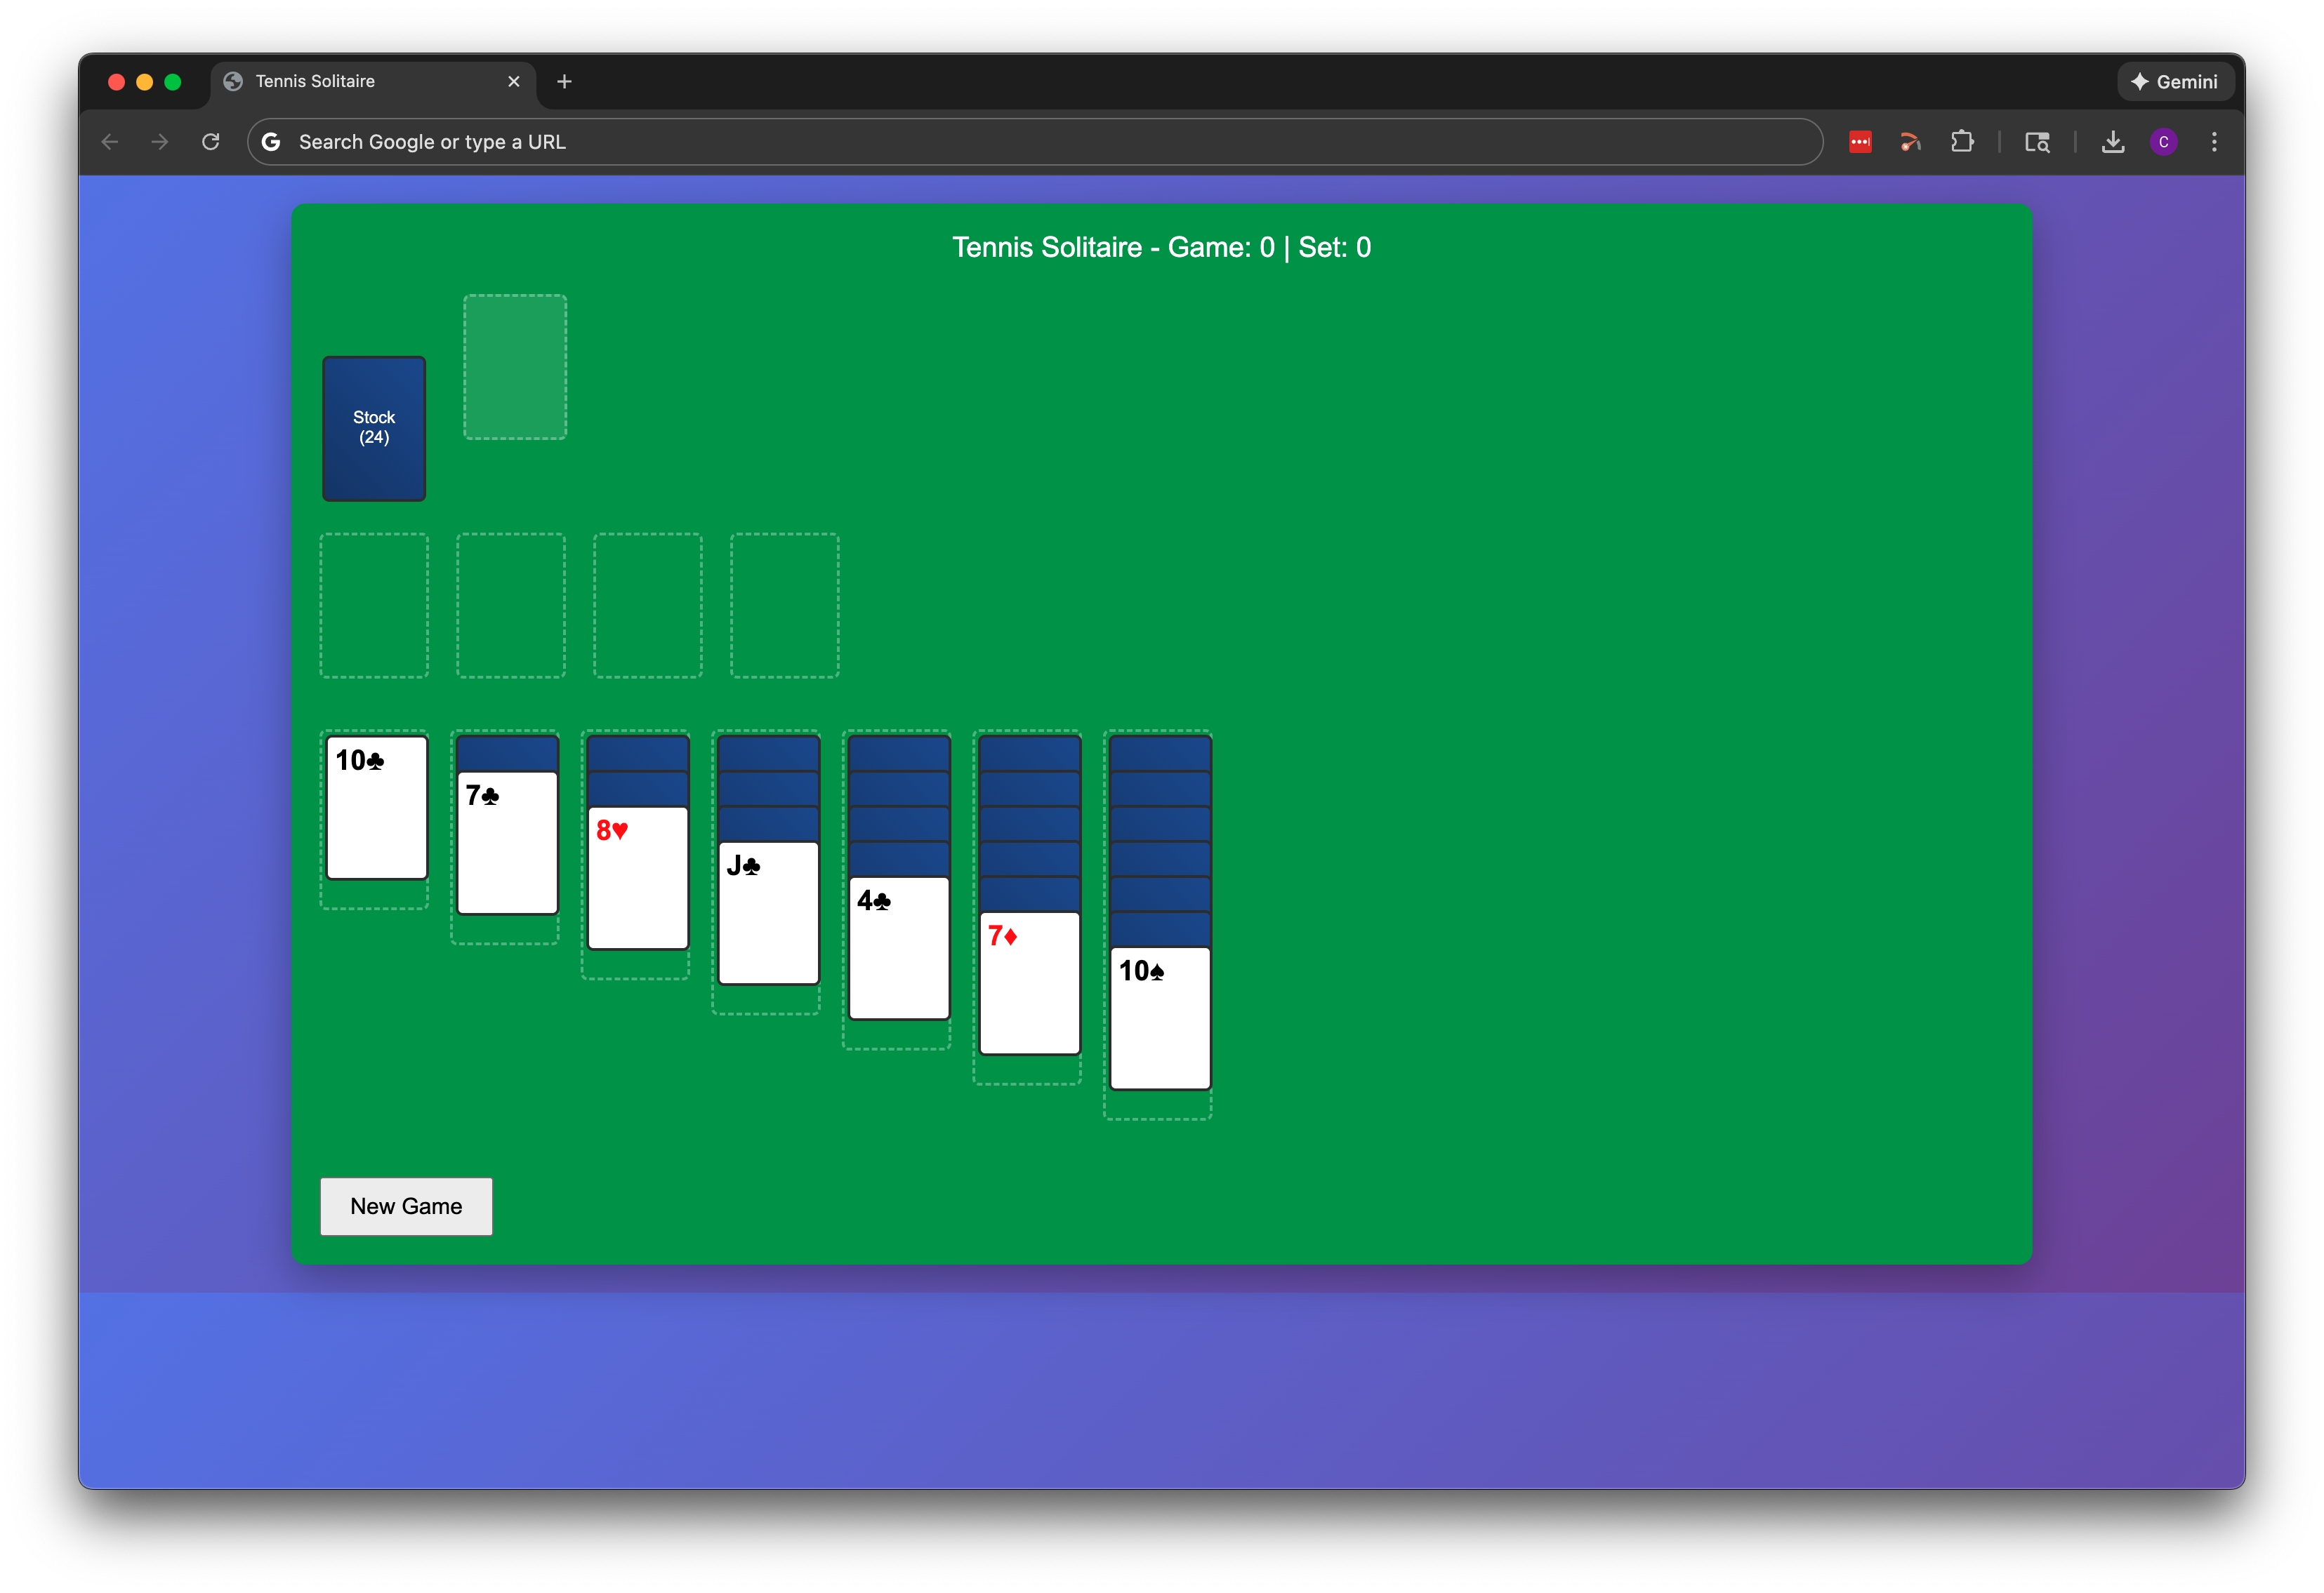Click the purple profile avatar icon
2324x1593 pixels.
tap(2163, 142)
